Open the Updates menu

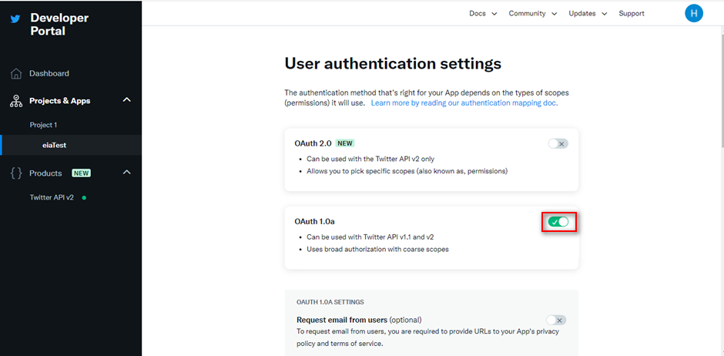tap(582, 13)
